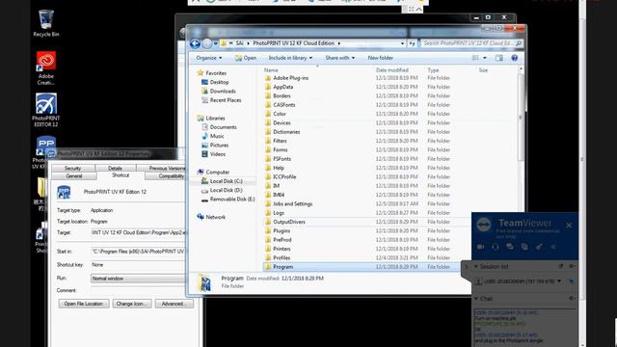Launch PhotoPRINT EDITOR 12 desktop icon
Screen dimensions: 617x347
pos(45,110)
